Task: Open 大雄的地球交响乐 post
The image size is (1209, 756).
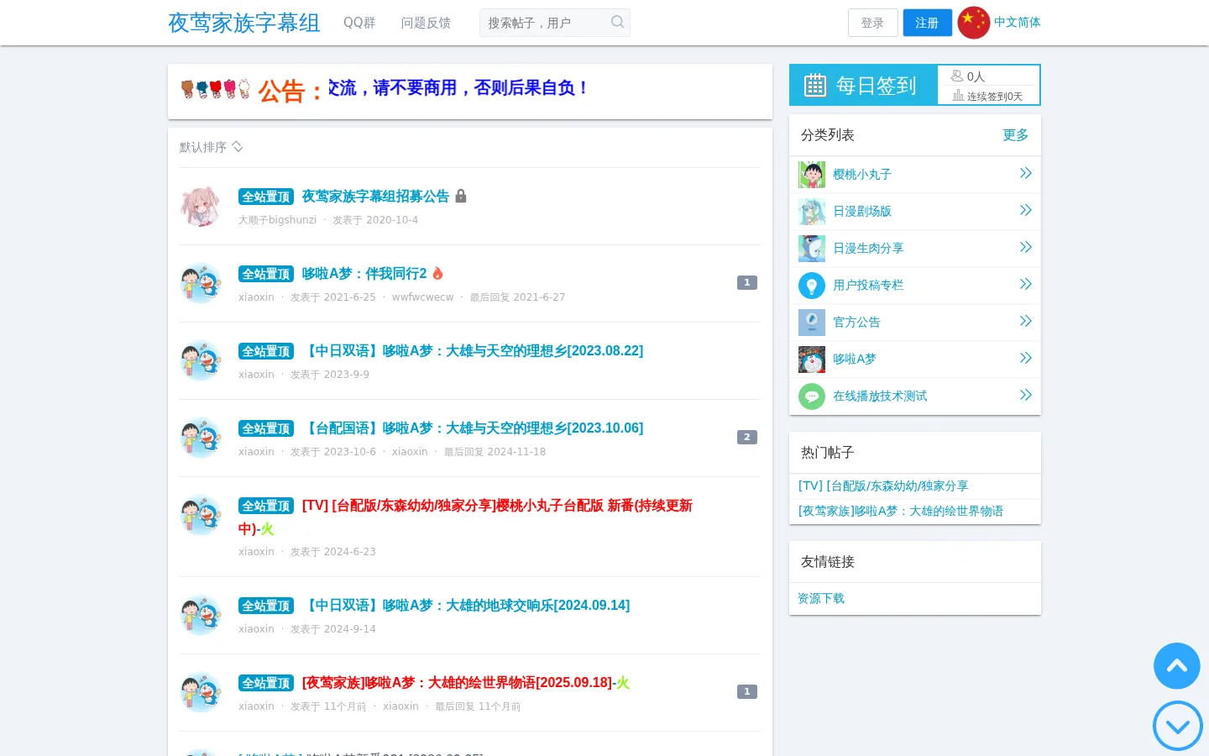Action: tap(466, 606)
